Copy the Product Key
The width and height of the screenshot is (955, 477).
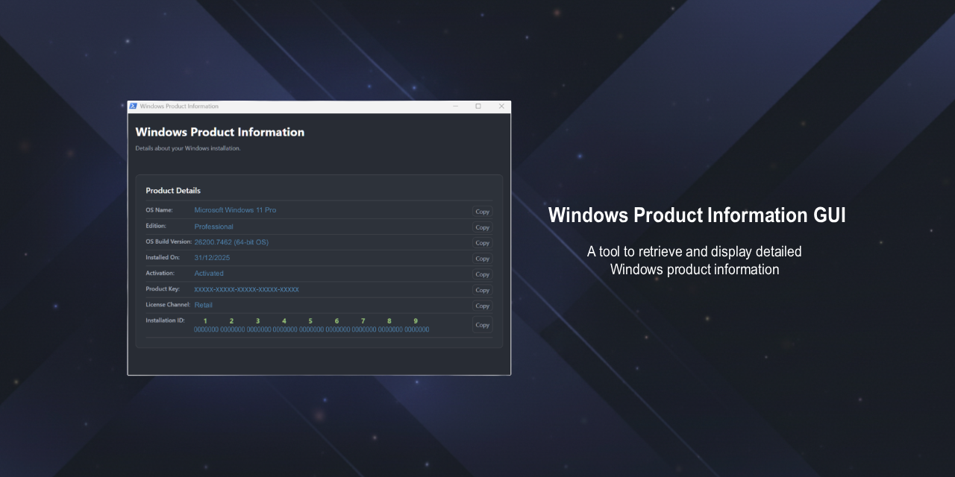click(x=481, y=290)
